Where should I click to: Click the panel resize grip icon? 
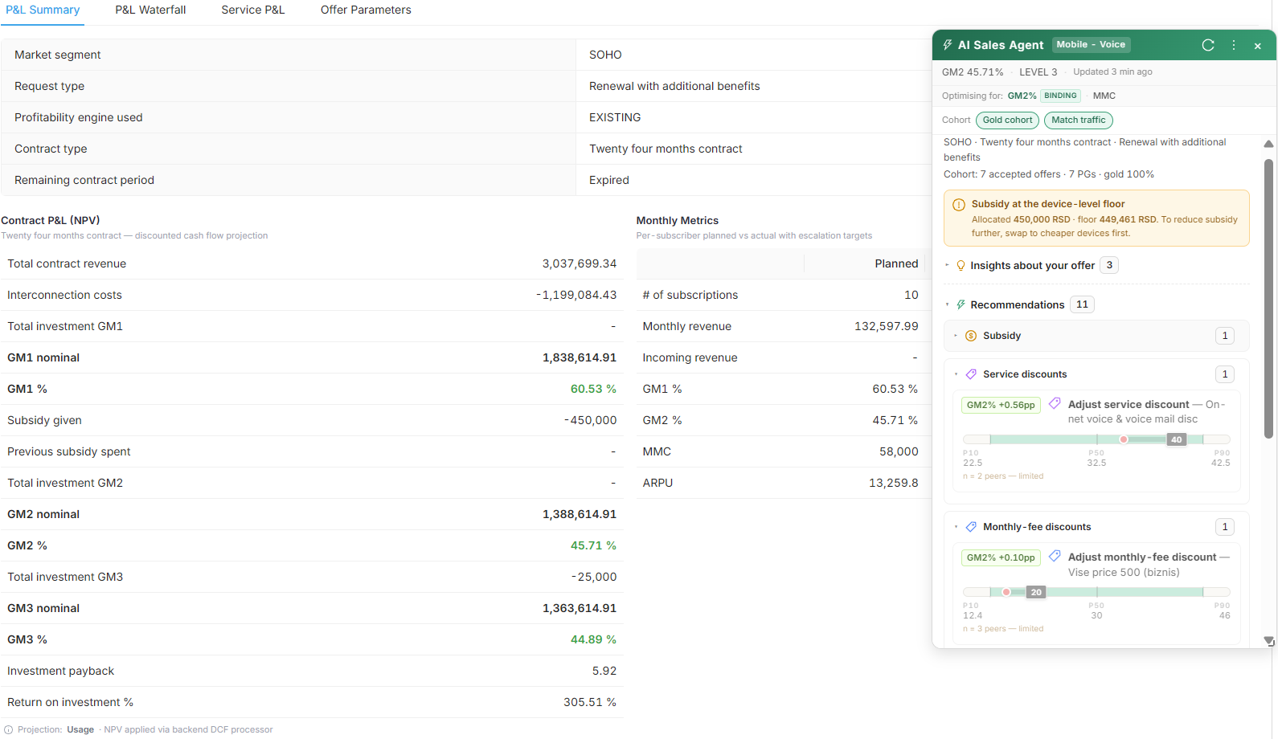1269,641
